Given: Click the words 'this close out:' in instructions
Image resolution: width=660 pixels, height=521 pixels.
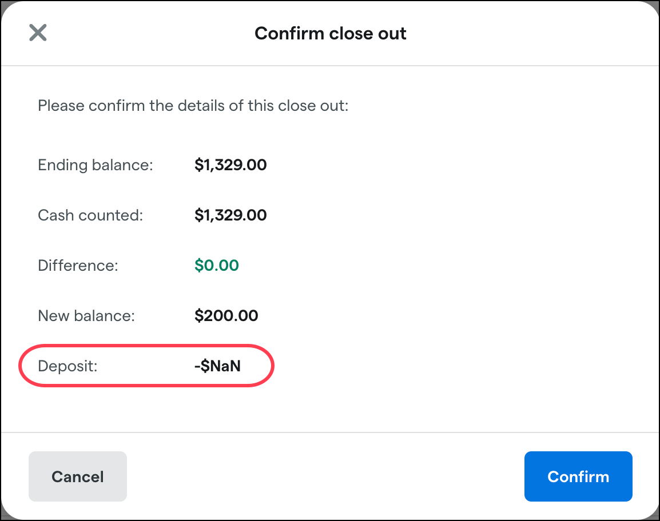Looking at the screenshot, I should click(298, 106).
